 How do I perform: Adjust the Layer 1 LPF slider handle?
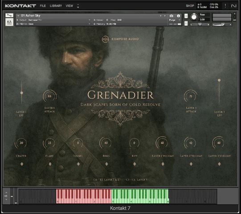(22, 93)
